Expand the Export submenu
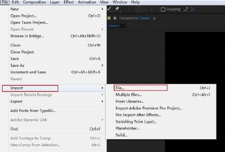The image size is (225, 152). tap(102, 101)
